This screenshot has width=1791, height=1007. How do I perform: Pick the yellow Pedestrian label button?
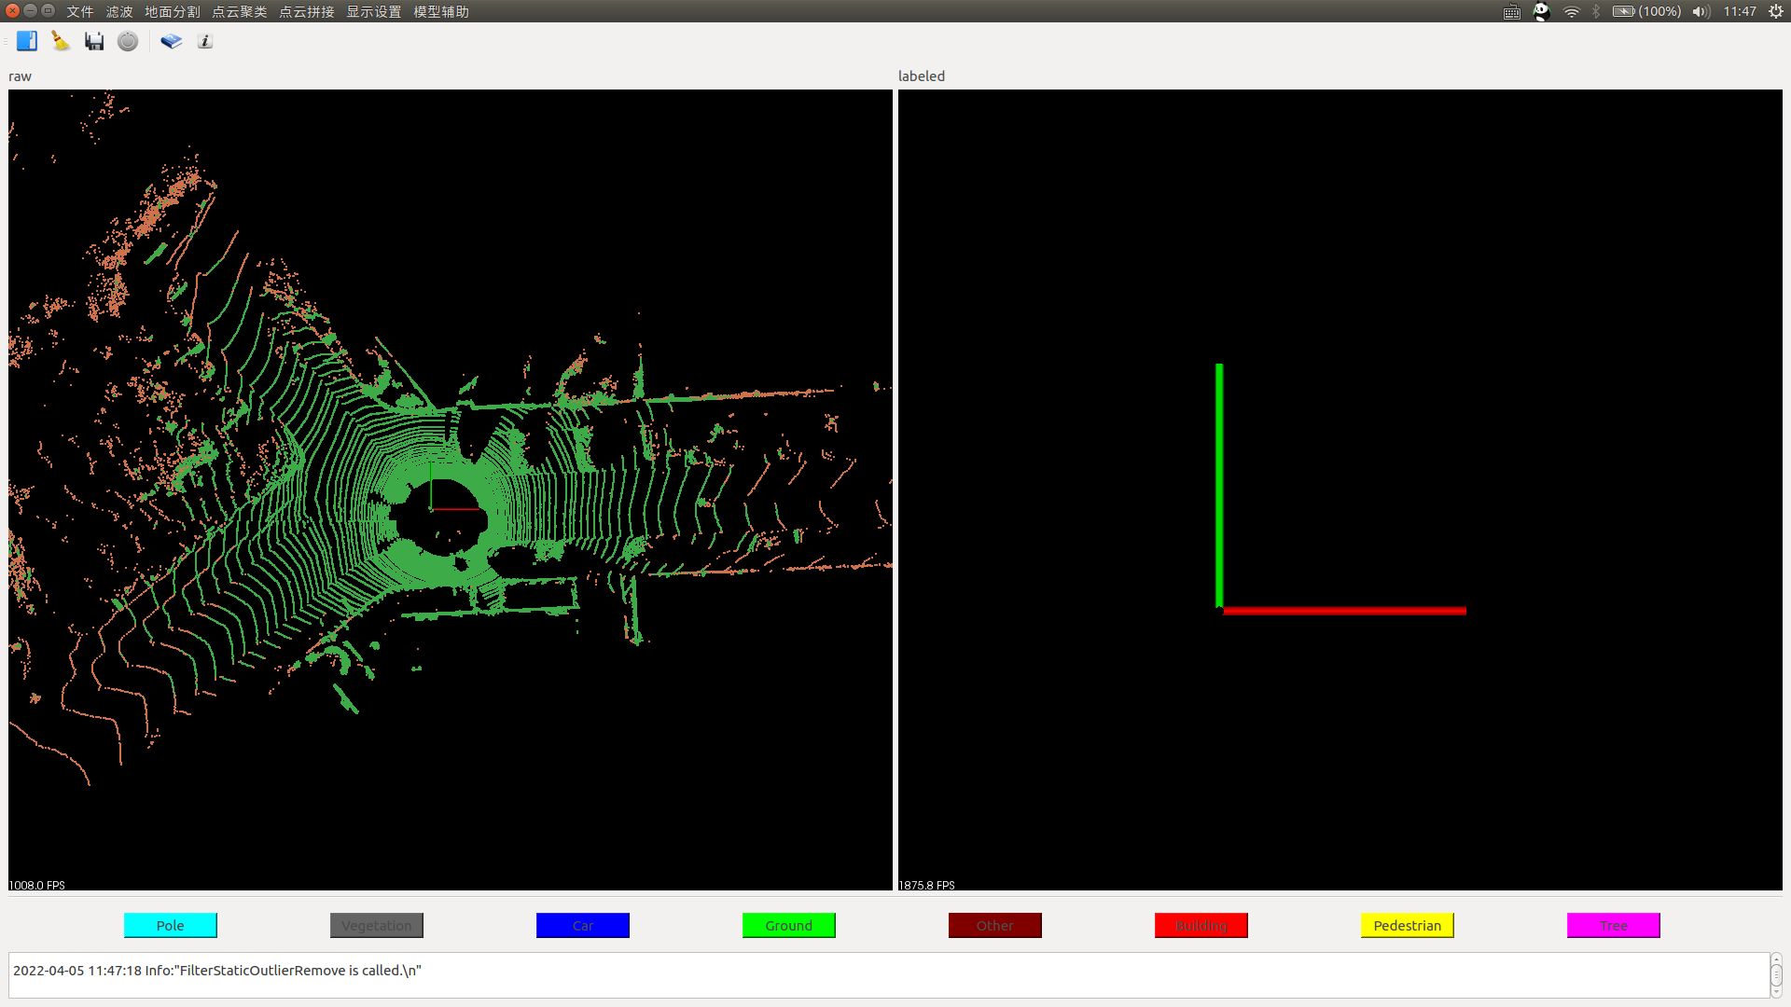pyautogui.click(x=1408, y=925)
